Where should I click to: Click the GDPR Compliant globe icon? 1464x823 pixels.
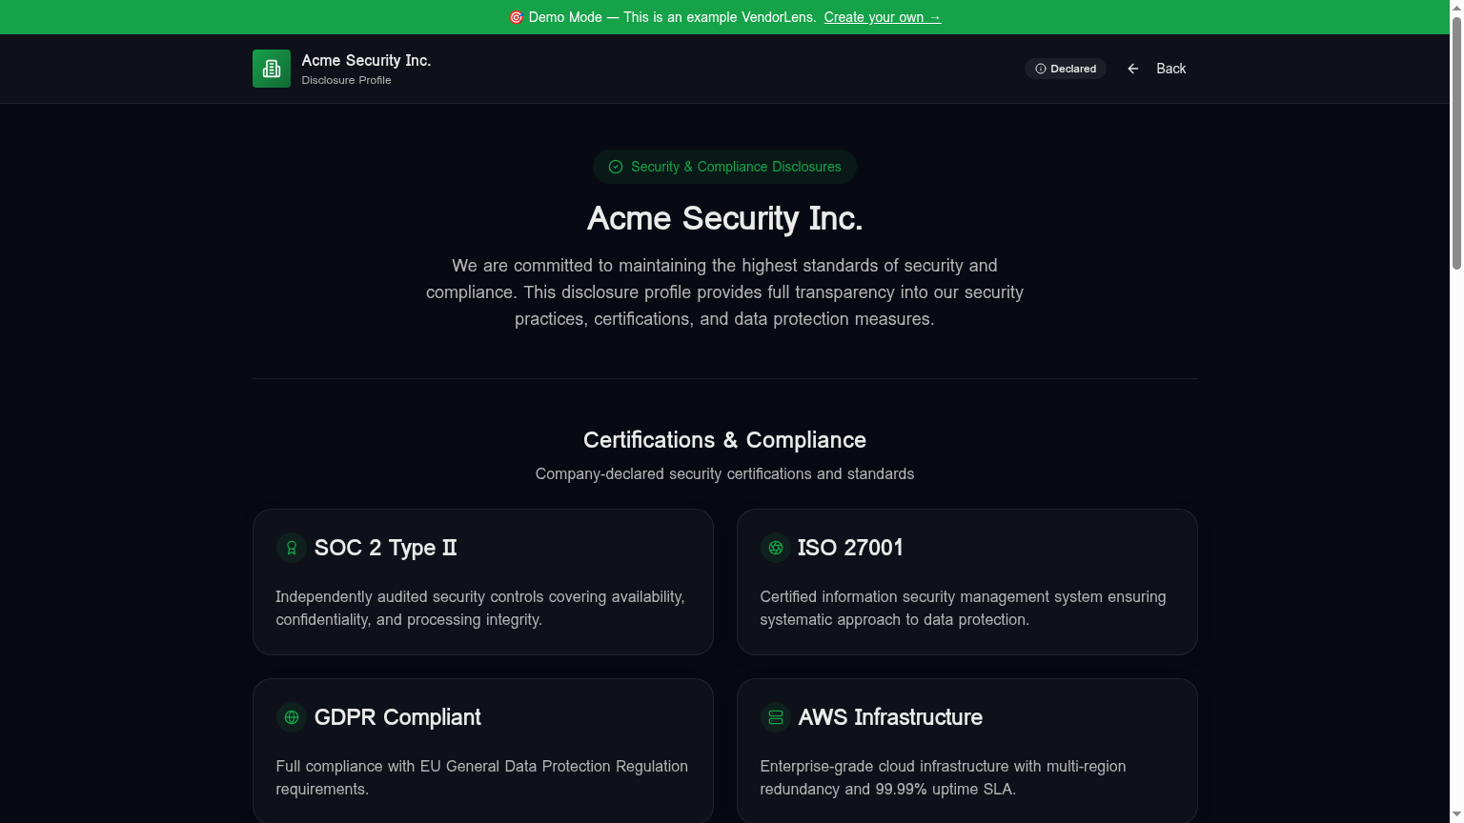[292, 717]
